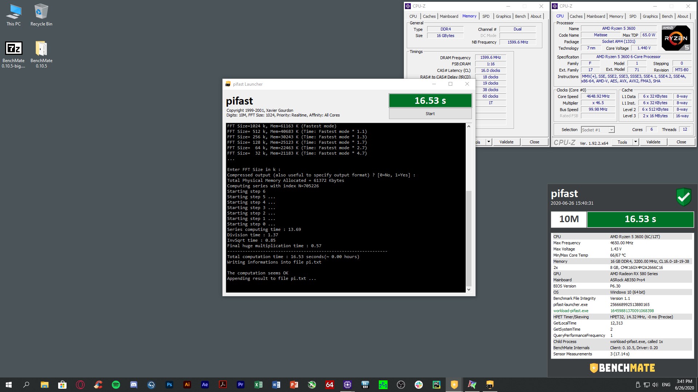Switch to About tab in left CPU-Z window
The height and width of the screenshot is (392, 698).
[536, 16]
